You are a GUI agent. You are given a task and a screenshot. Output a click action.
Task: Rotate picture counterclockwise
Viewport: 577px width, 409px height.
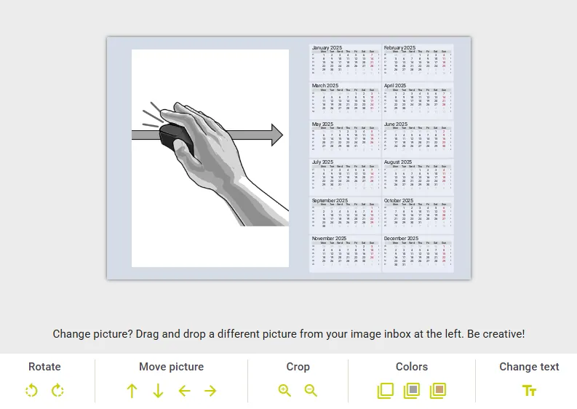(31, 390)
